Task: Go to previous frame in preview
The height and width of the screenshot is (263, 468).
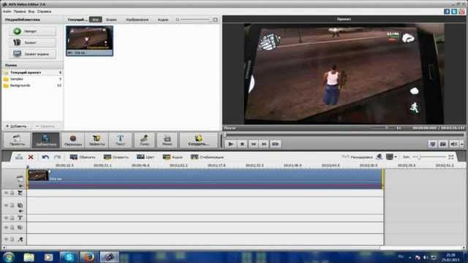Action: [253, 145]
